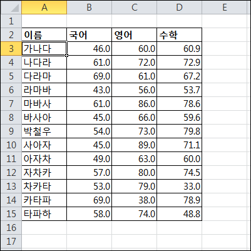Viewport: 251px width, 251px height.
Task: Click the 72.0 value cell
Action: pos(135,63)
